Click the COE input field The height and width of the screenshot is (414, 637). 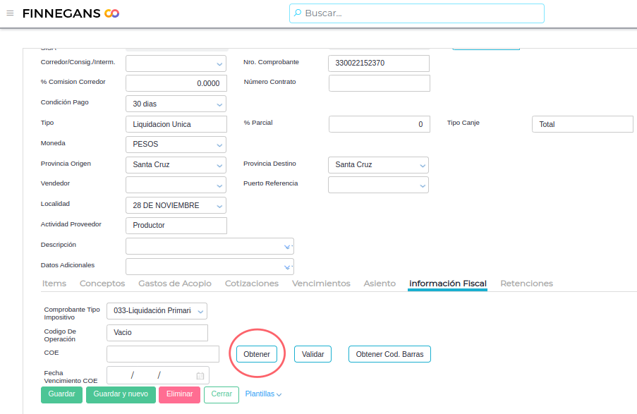click(x=163, y=354)
